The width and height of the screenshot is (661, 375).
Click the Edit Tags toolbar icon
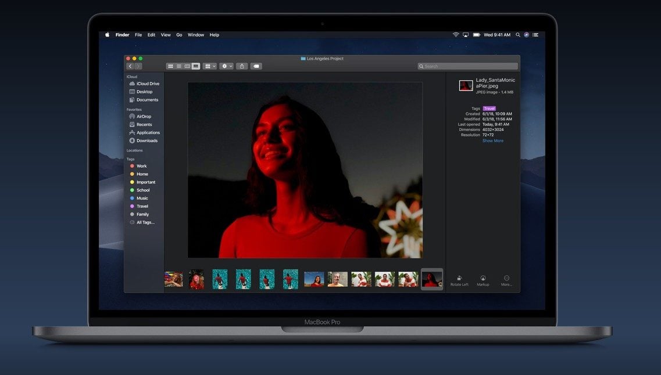[256, 66]
